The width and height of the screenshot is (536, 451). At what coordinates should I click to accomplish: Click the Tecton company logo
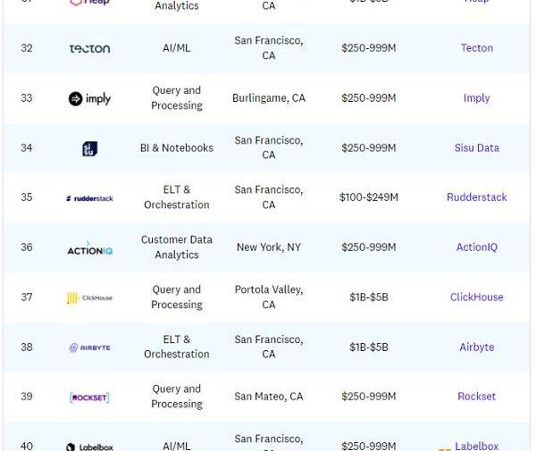coord(89,48)
